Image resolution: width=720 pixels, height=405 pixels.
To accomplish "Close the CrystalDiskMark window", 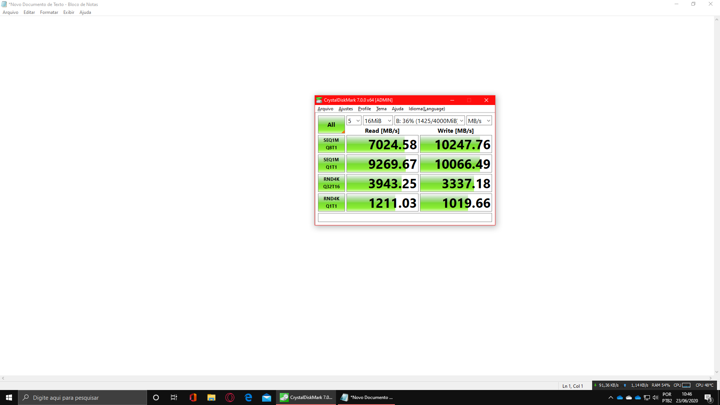I will click(x=486, y=100).
